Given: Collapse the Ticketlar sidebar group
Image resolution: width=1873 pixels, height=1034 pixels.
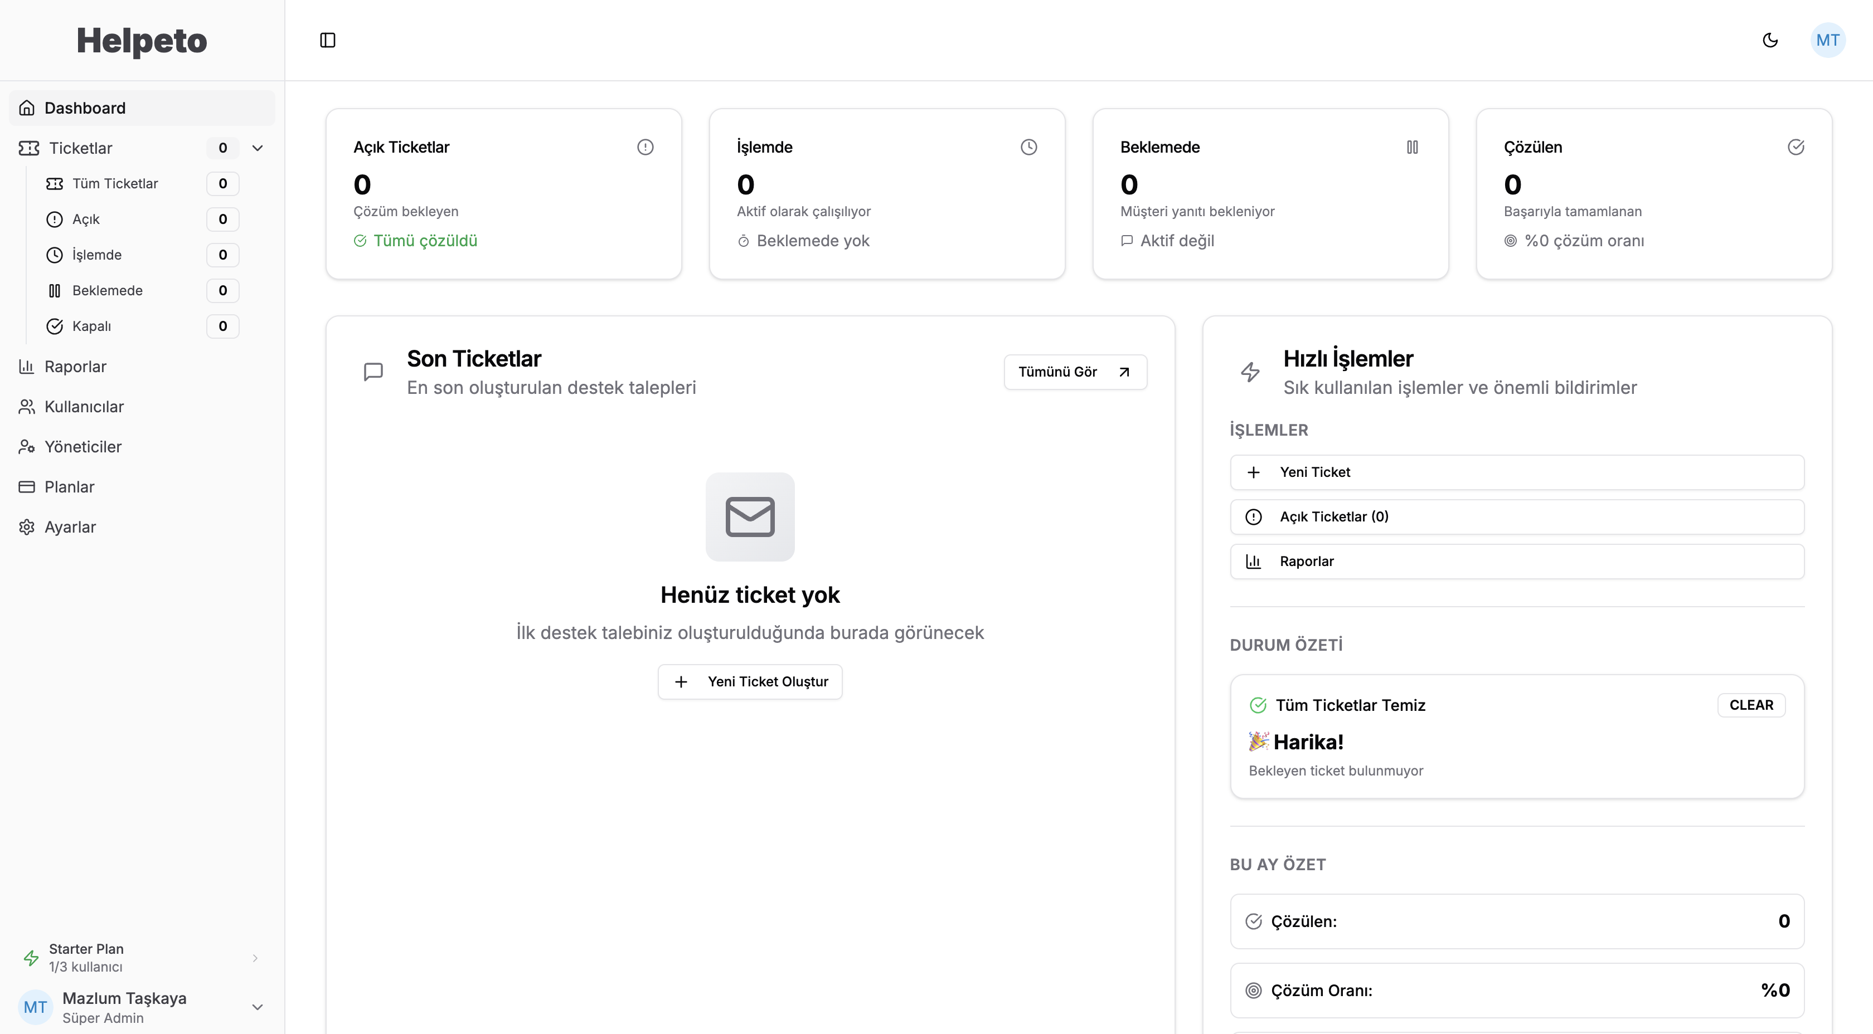Looking at the screenshot, I should tap(258, 148).
